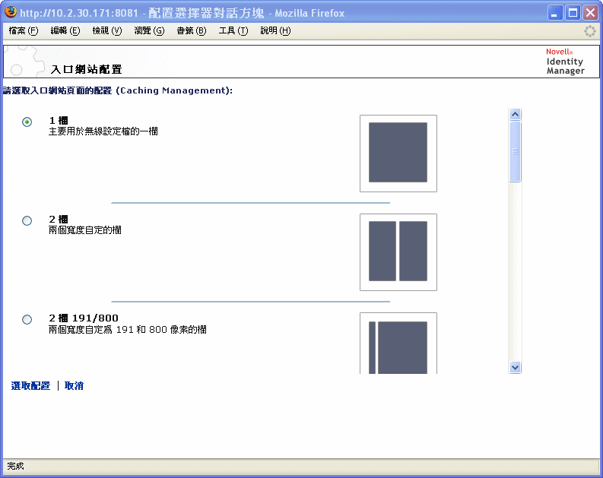Click the 兩個寬度自定的欄 description

(85, 230)
